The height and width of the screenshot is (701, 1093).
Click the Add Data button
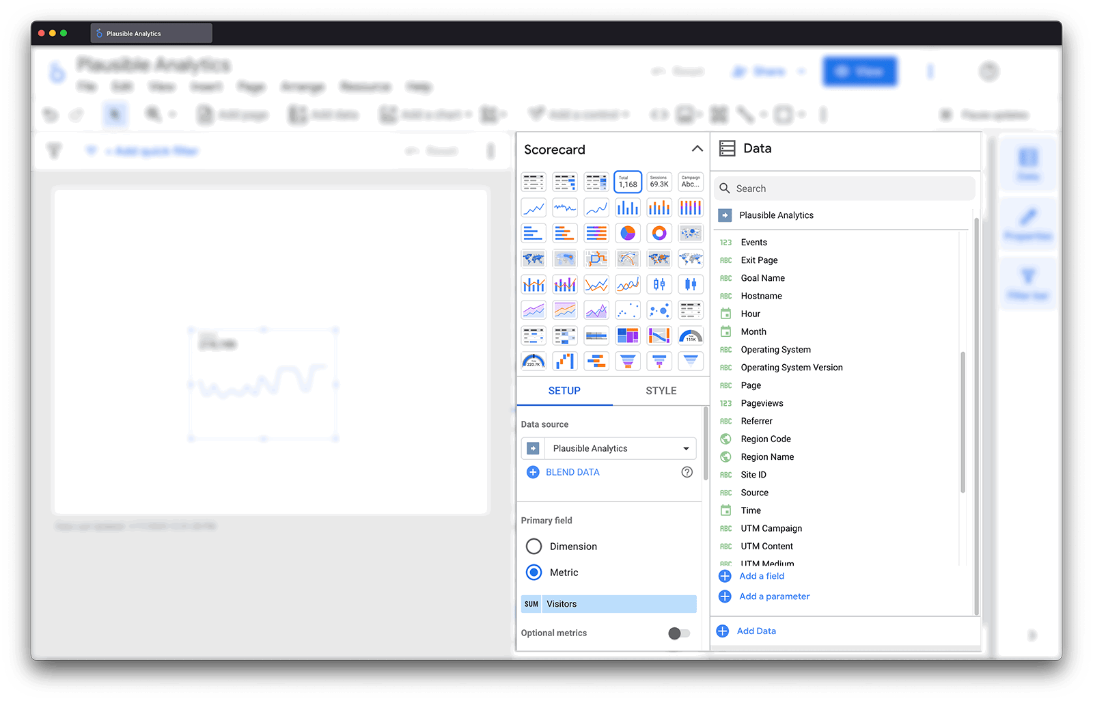(756, 631)
